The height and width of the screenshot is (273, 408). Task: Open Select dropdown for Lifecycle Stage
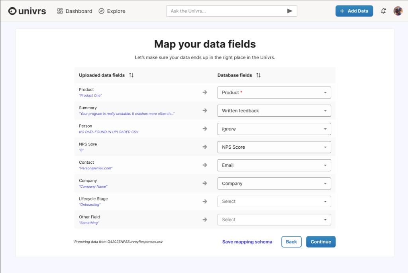pyautogui.click(x=274, y=201)
